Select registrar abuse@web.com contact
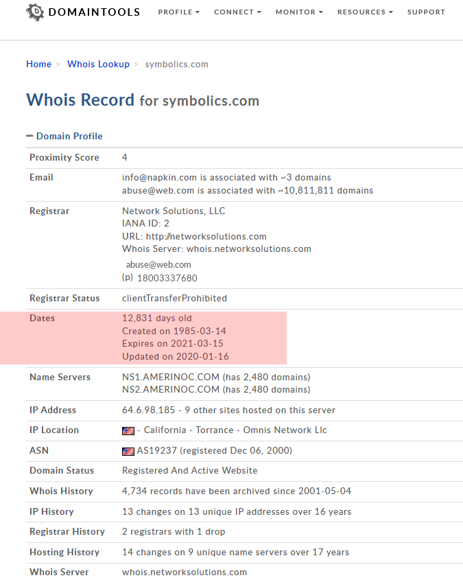The width and height of the screenshot is (463, 580). pos(158,265)
